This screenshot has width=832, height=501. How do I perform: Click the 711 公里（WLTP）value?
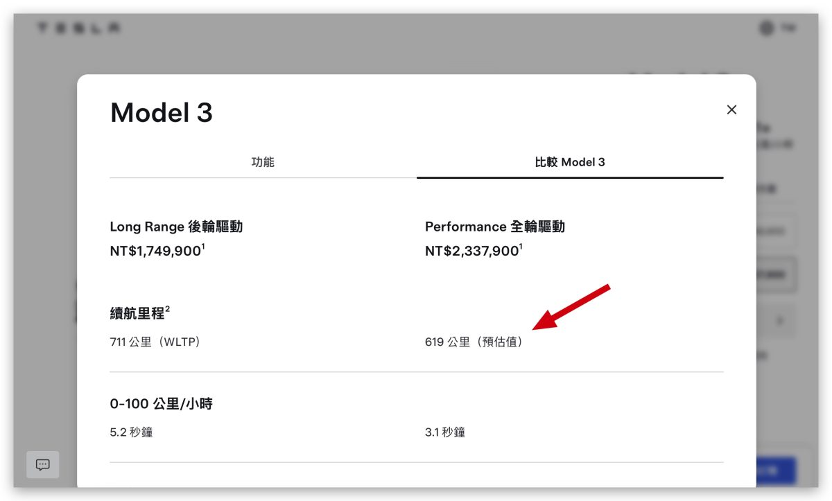point(156,342)
